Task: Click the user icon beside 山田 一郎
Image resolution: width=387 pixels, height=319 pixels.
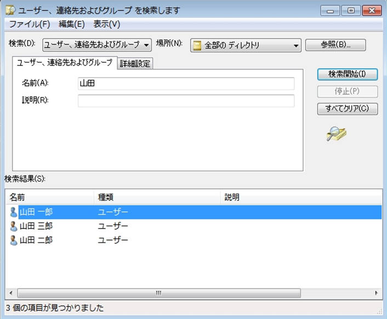Action: (x=14, y=212)
